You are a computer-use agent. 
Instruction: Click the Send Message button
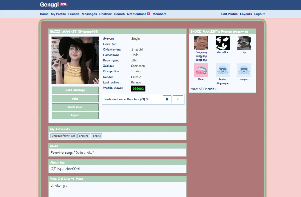[75, 90]
